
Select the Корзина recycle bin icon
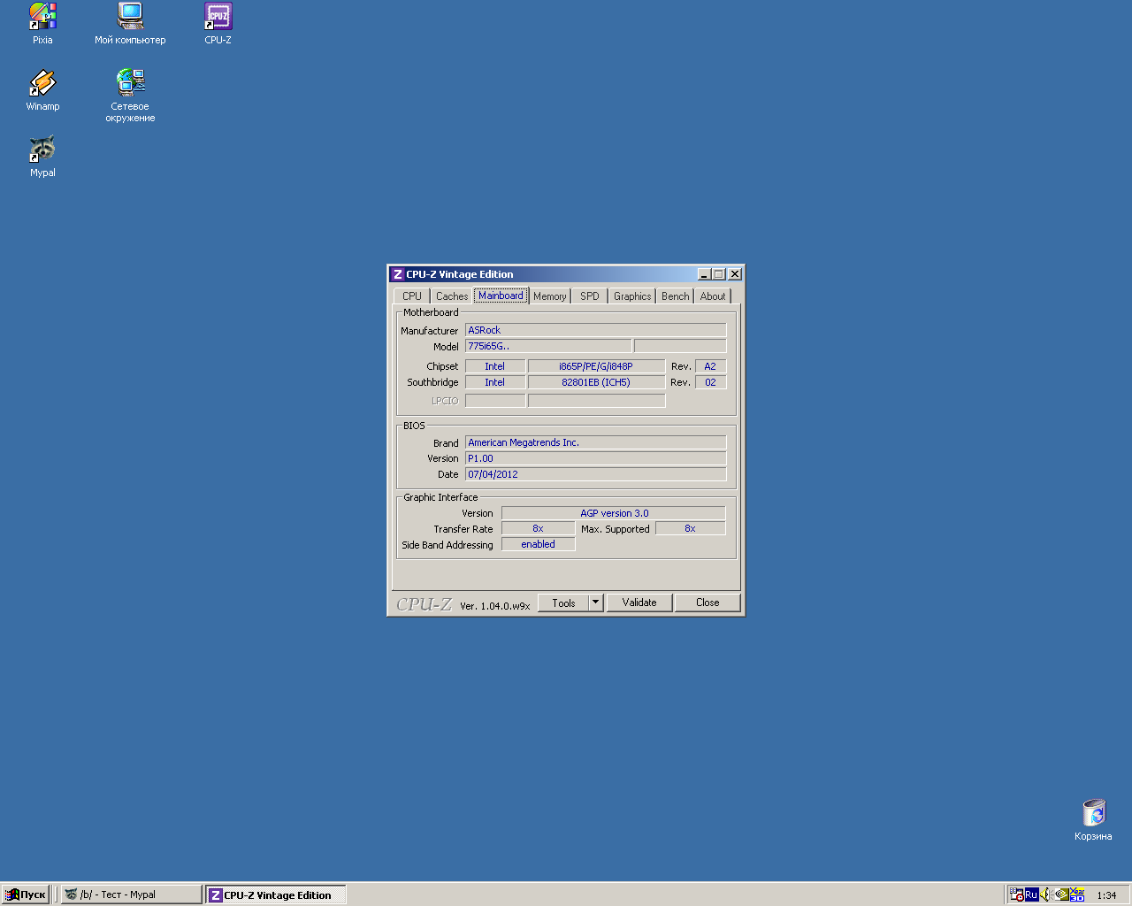[1093, 819]
